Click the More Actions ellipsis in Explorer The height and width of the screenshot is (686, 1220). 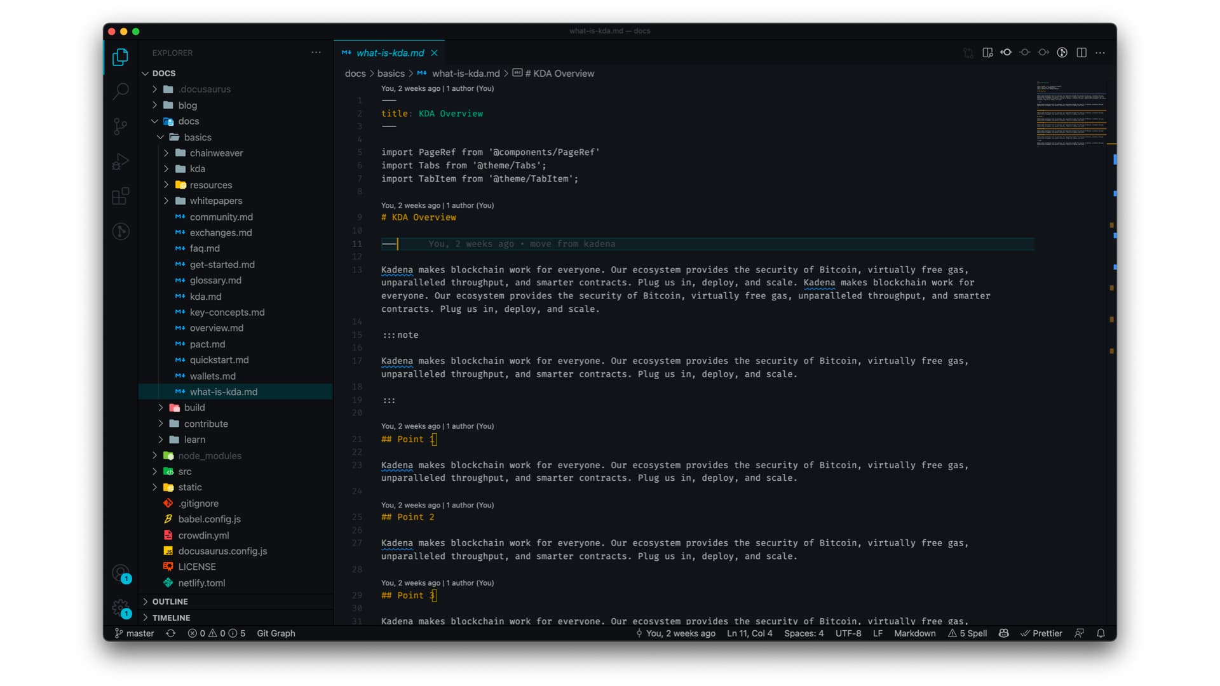pos(316,53)
